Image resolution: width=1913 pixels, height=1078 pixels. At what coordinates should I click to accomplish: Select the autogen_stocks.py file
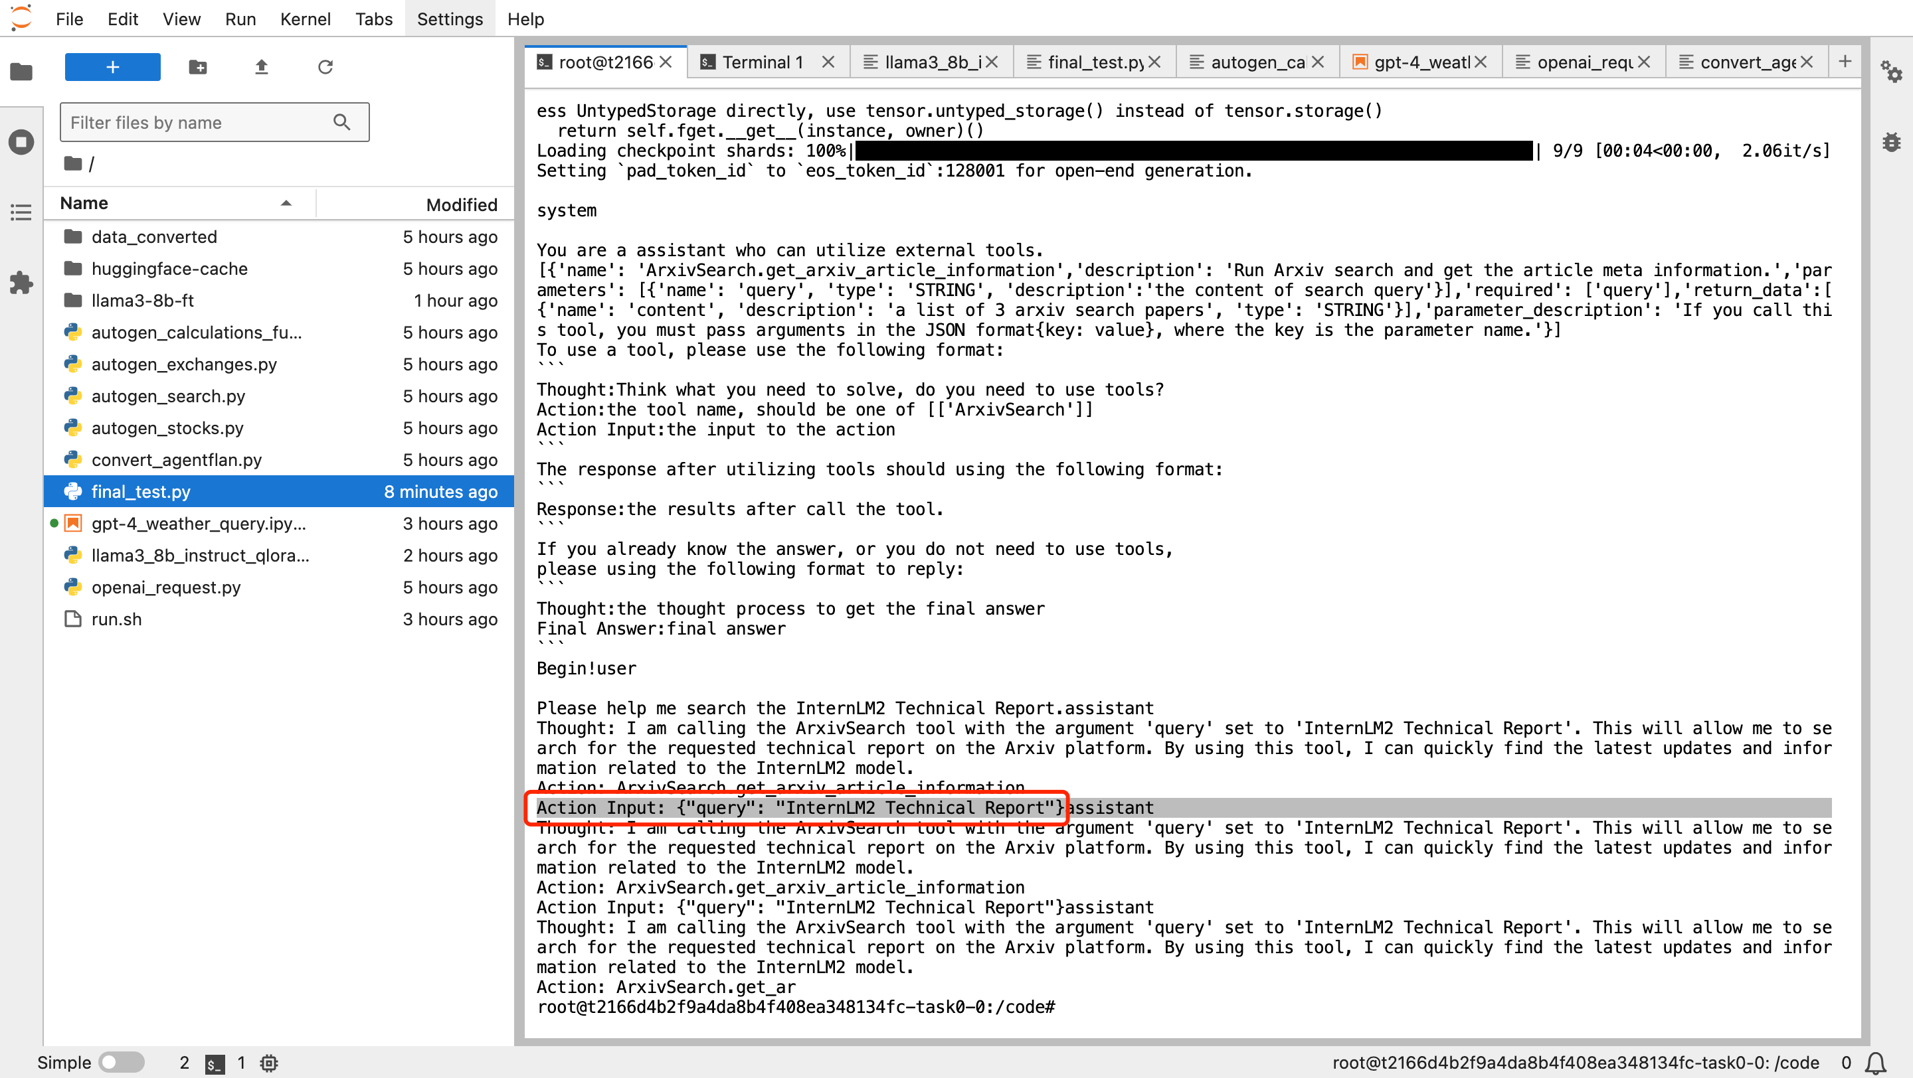click(x=279, y=428)
